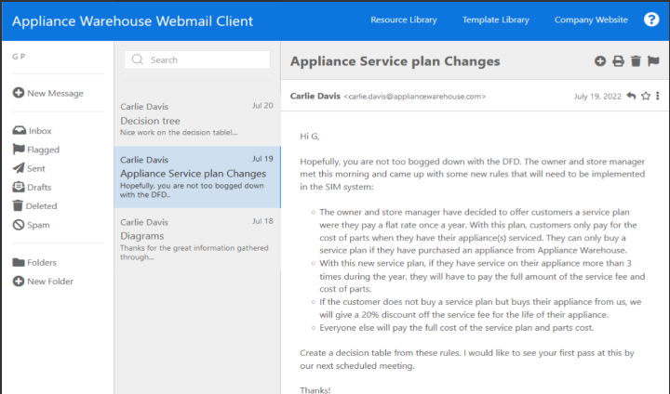670x394 pixels.
Task: Click the Drafts icon in sidebar
Action: [19, 187]
